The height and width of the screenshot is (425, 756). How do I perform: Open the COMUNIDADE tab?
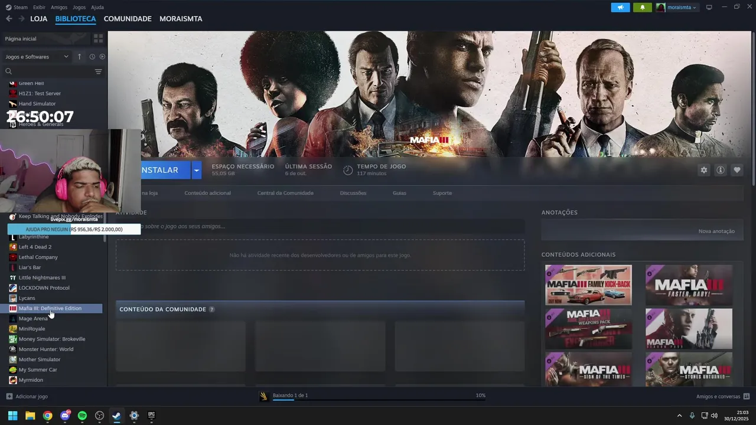pos(128,19)
